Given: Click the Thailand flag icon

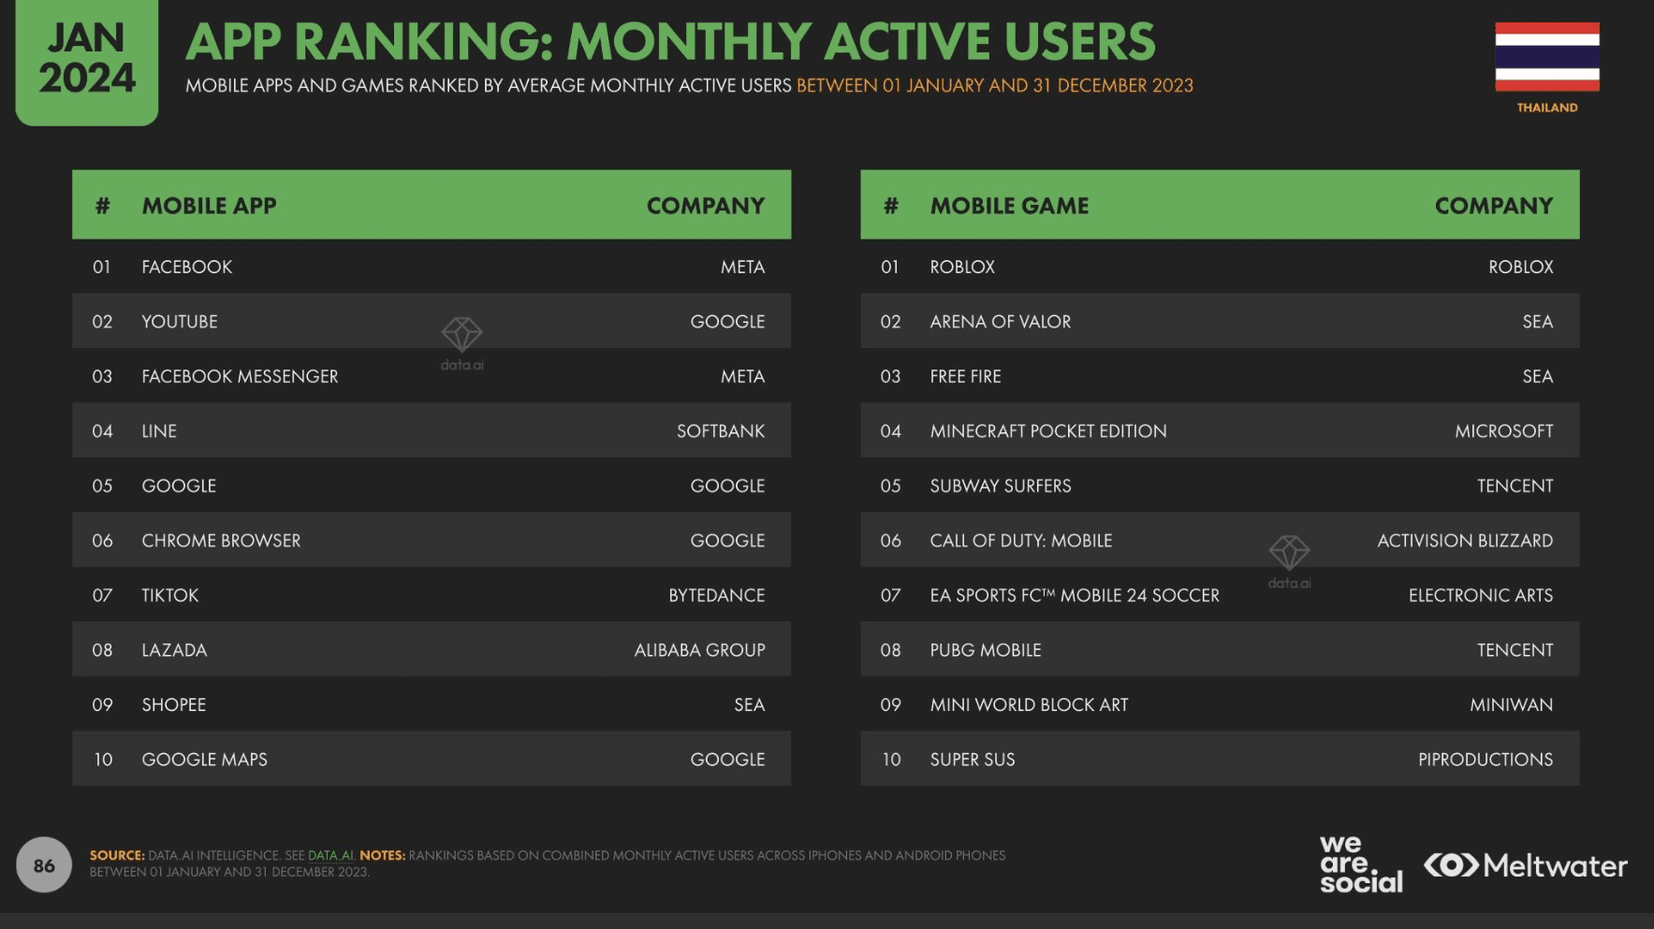Looking at the screenshot, I should click(1546, 57).
